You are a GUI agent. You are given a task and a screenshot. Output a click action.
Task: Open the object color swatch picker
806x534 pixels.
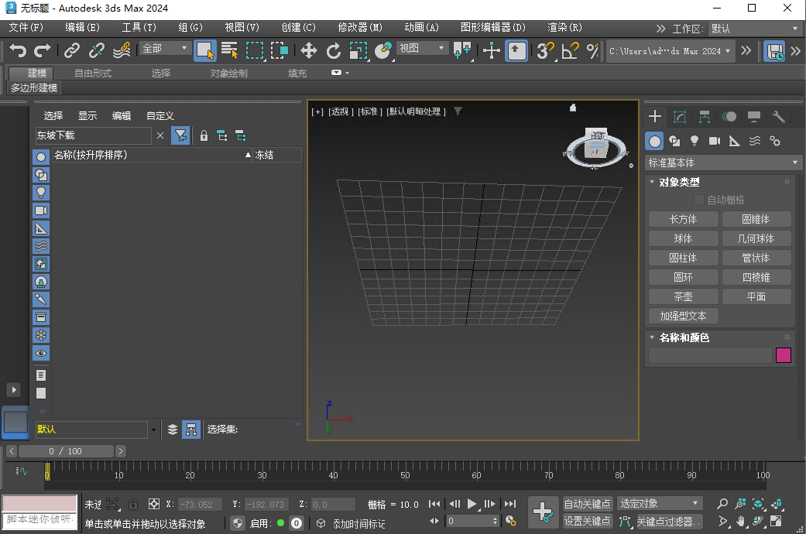[x=784, y=354]
